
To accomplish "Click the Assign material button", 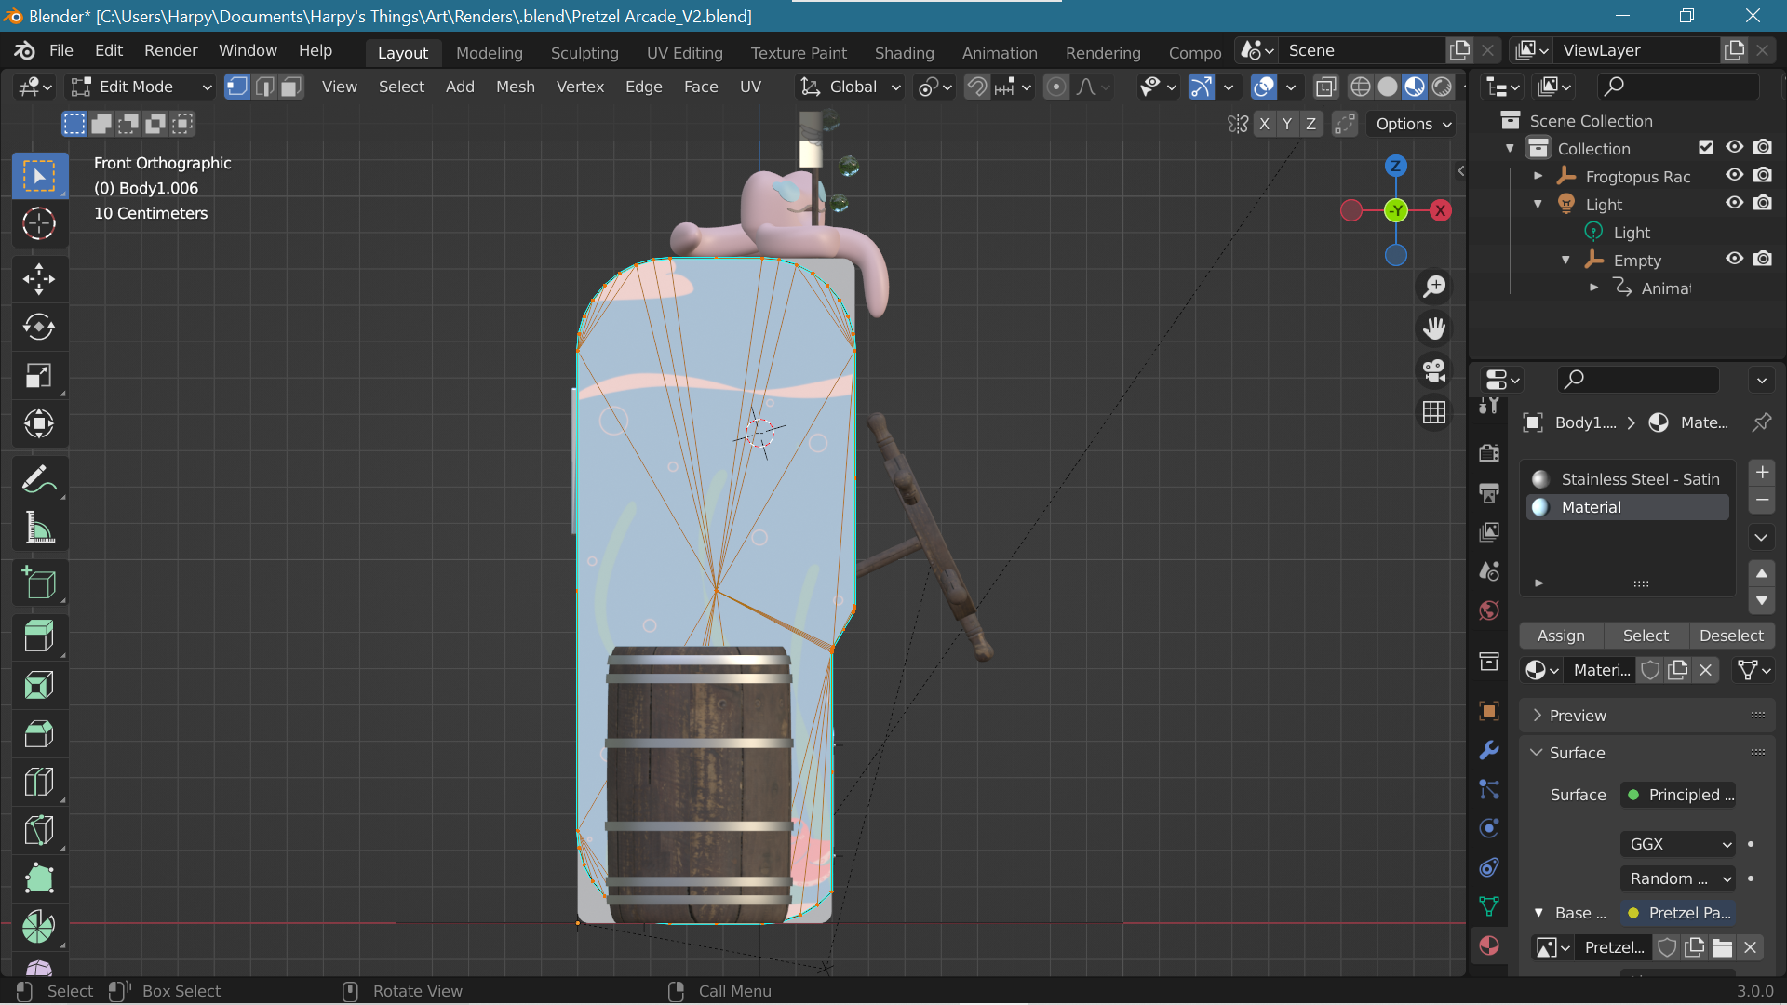I will click(1561, 636).
